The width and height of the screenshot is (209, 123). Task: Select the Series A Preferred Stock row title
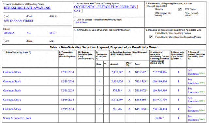[17, 118]
